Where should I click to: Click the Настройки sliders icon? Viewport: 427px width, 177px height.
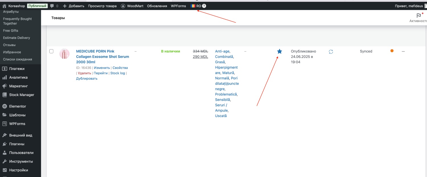(5, 170)
